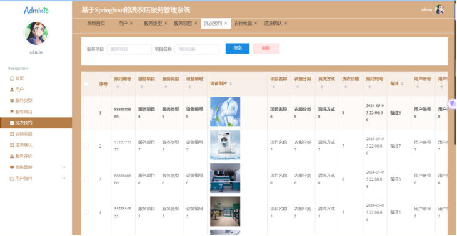Click the 删除 delete button
457x236 pixels.
click(266, 48)
